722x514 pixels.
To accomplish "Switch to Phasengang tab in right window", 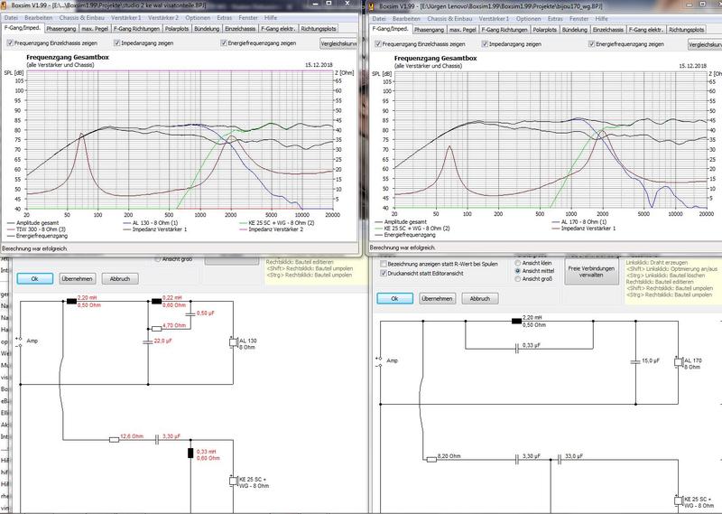I will [x=430, y=30].
